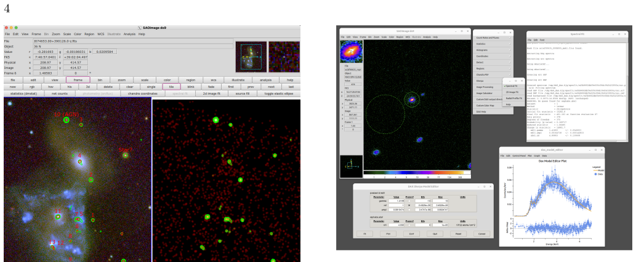This screenshot has height=262, width=636.
Task: Choose 'Radial Profile Fit' in the Sherpa submenu
Action: tap(513, 98)
